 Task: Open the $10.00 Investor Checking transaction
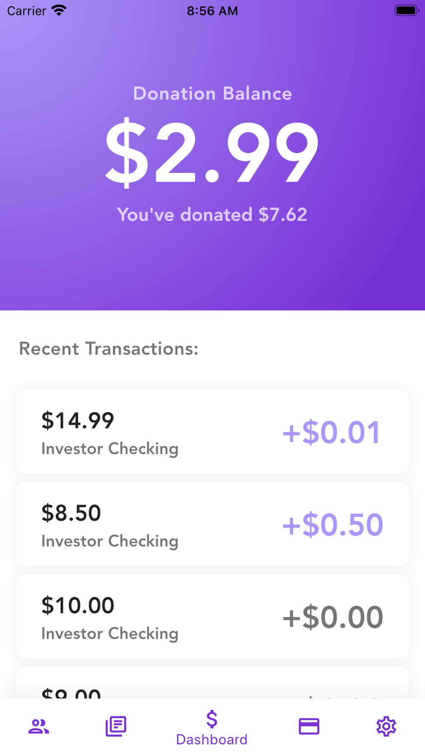(212, 617)
